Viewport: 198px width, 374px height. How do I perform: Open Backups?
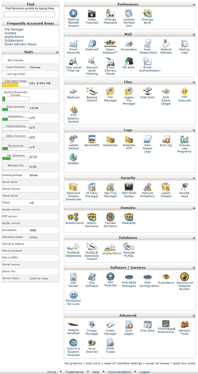pyautogui.click(x=73, y=93)
